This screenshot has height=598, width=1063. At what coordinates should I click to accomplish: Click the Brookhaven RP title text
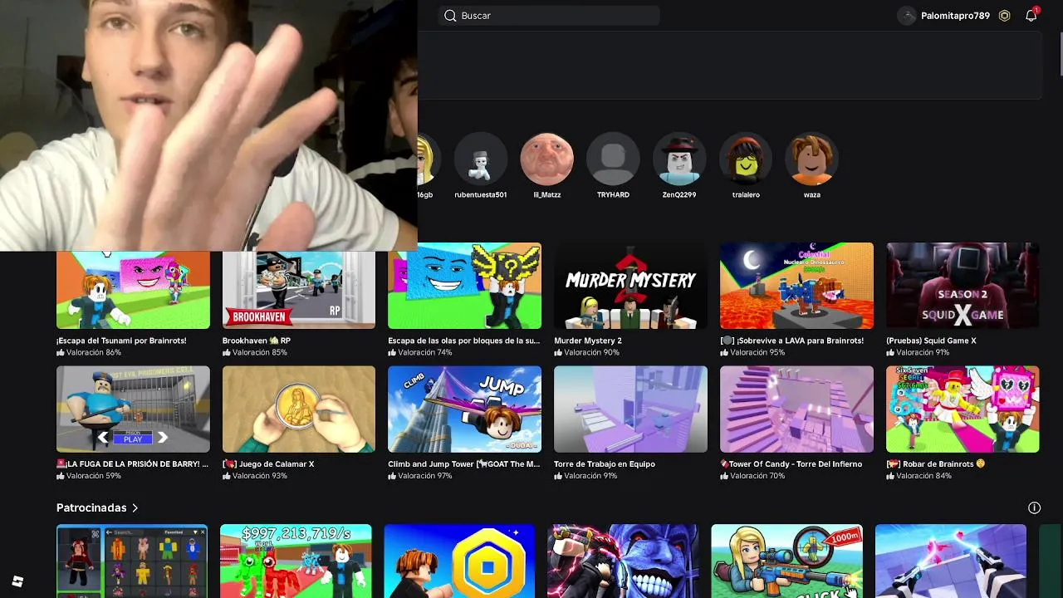click(x=257, y=341)
